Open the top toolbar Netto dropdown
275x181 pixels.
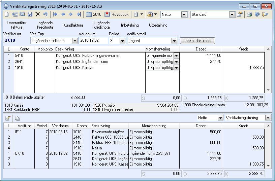coord(184,14)
